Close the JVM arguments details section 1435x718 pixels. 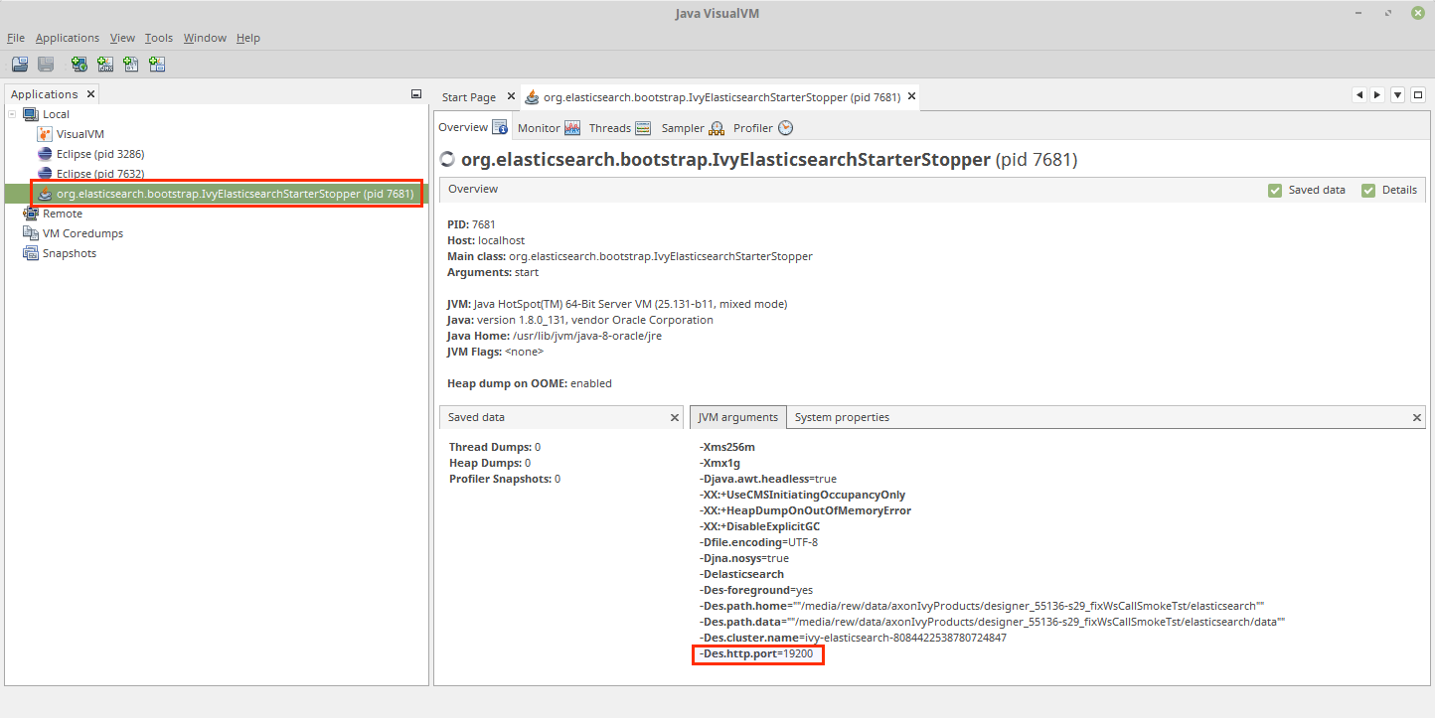[1417, 418]
